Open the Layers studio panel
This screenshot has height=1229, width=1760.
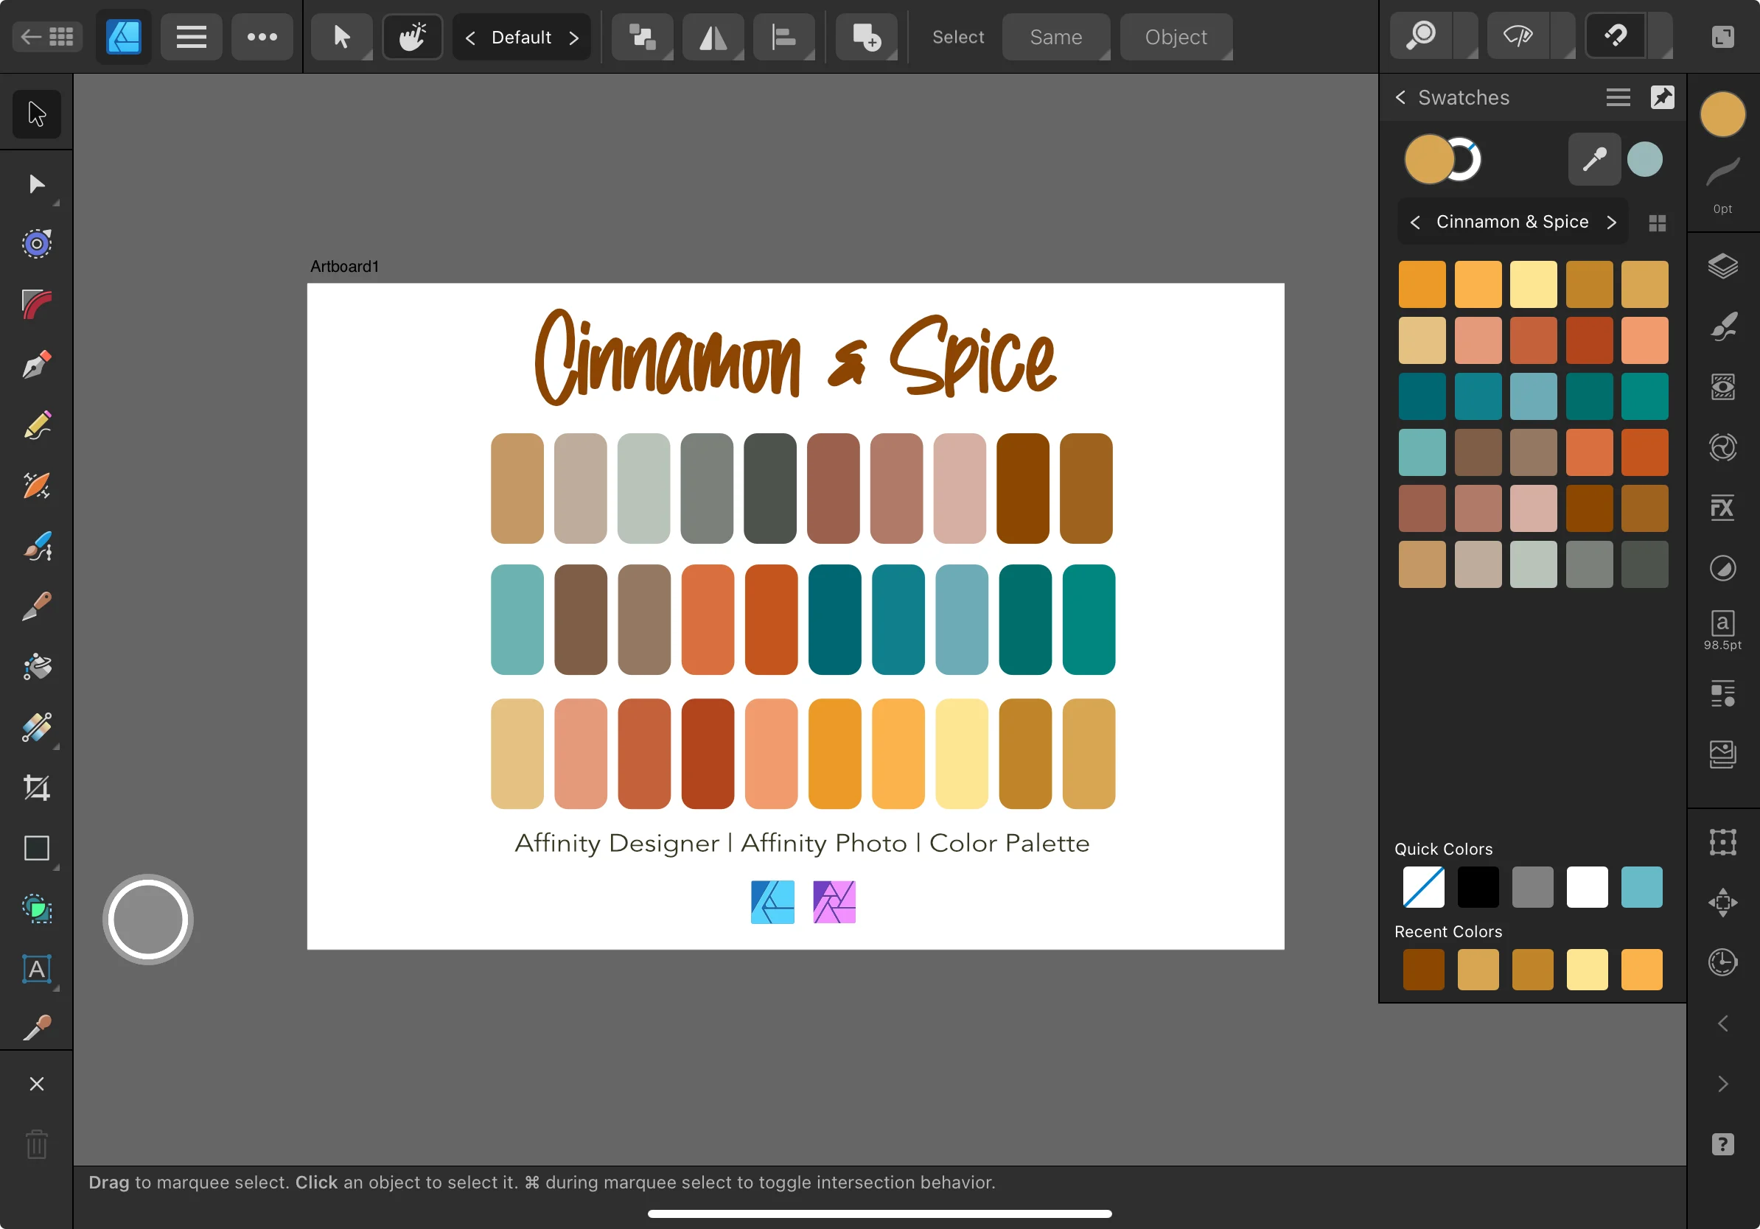click(1722, 267)
